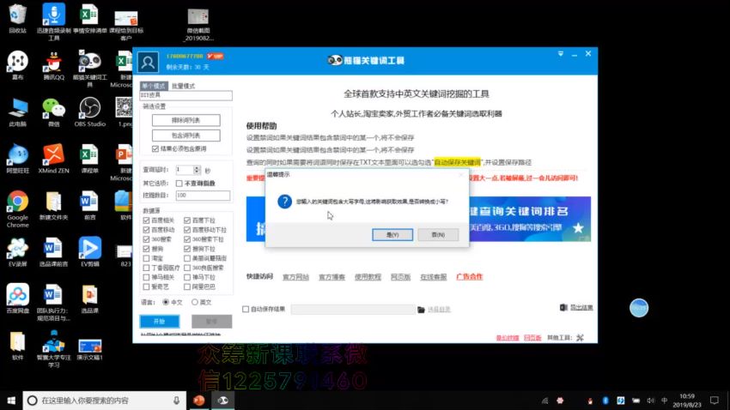Check the 阿里巴巴 data source
The height and width of the screenshot is (410, 730).
coord(187,286)
